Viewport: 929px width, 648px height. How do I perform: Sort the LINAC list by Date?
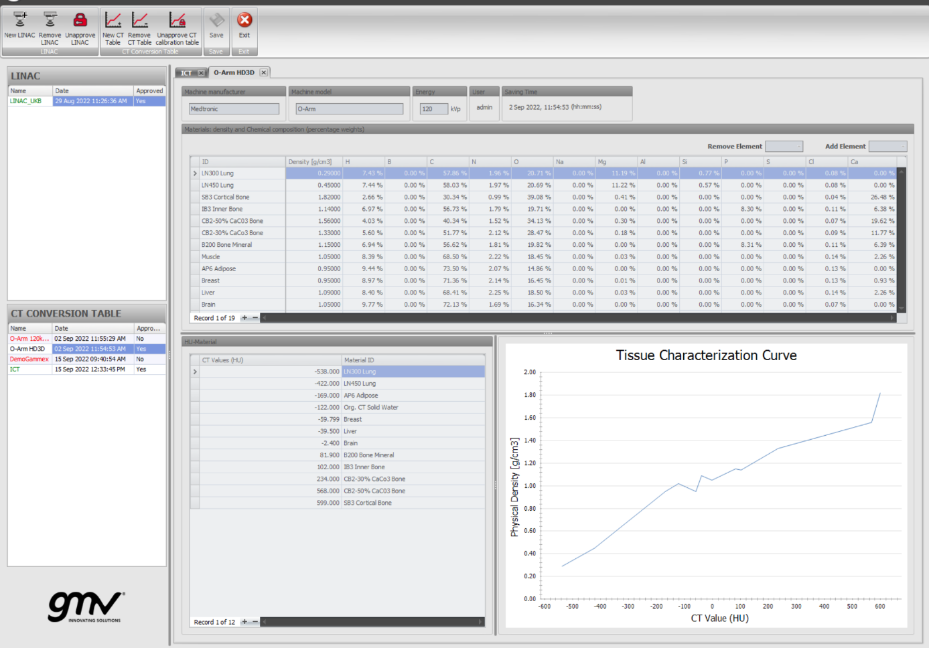(93, 90)
